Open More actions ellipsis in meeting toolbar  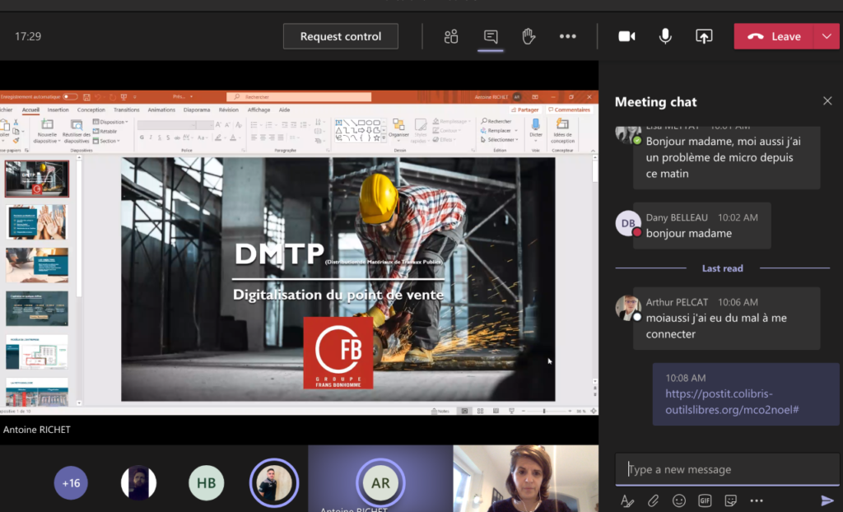coord(568,36)
